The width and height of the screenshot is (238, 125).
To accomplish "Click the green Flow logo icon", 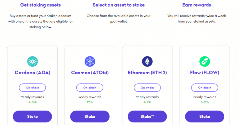I will [204, 61].
